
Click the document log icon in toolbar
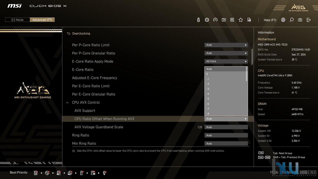pyautogui.click(x=249, y=20)
